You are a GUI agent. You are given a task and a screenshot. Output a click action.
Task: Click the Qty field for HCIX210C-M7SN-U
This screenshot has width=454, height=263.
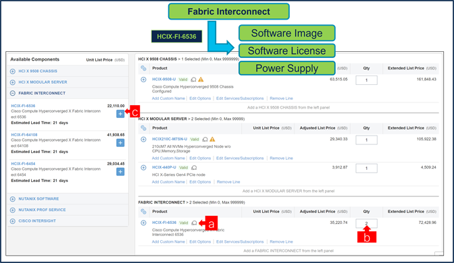366,140
